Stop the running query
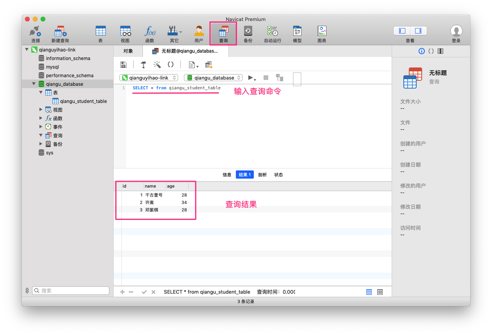Screen dimensions: 492x335 [266, 78]
